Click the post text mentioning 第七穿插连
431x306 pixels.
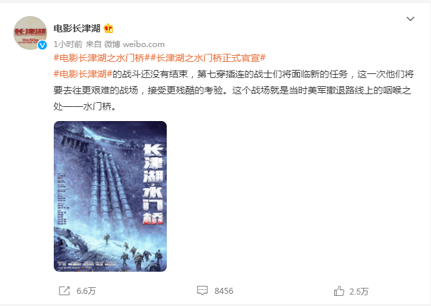[263, 74]
